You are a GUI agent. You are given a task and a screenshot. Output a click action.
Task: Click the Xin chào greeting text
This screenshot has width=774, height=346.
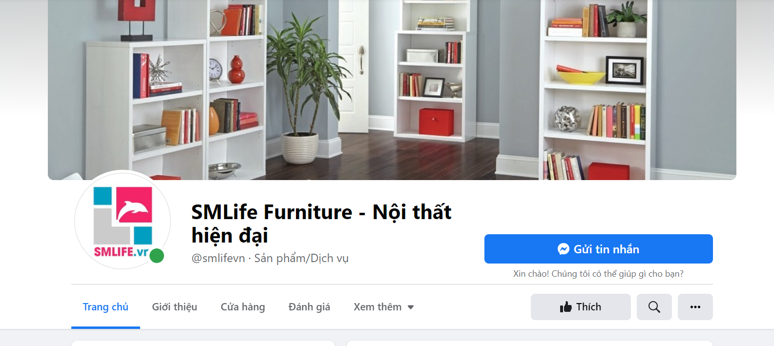click(x=598, y=274)
